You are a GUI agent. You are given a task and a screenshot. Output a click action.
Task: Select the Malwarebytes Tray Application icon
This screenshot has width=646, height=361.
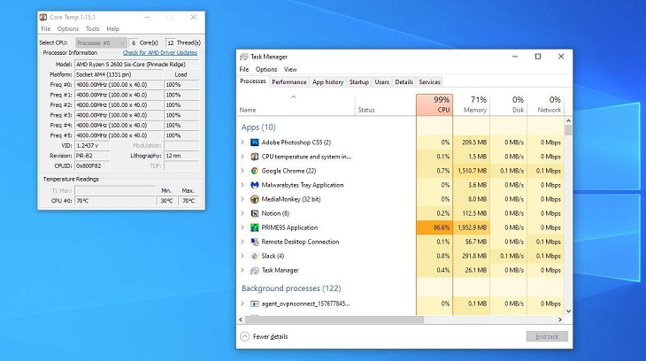255,185
